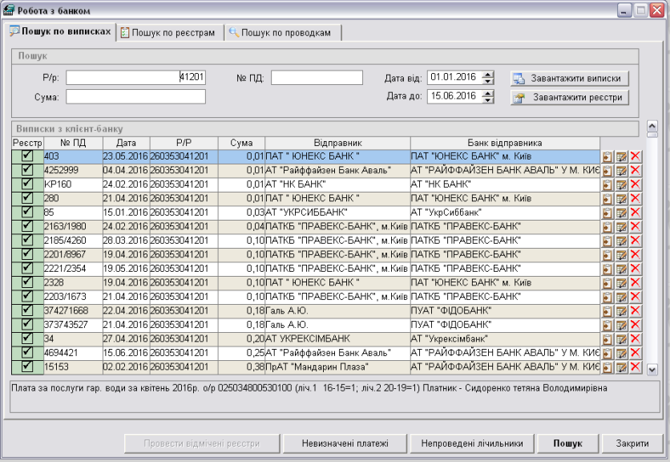Click the edit icon for row 4252999

pyautogui.click(x=622, y=170)
